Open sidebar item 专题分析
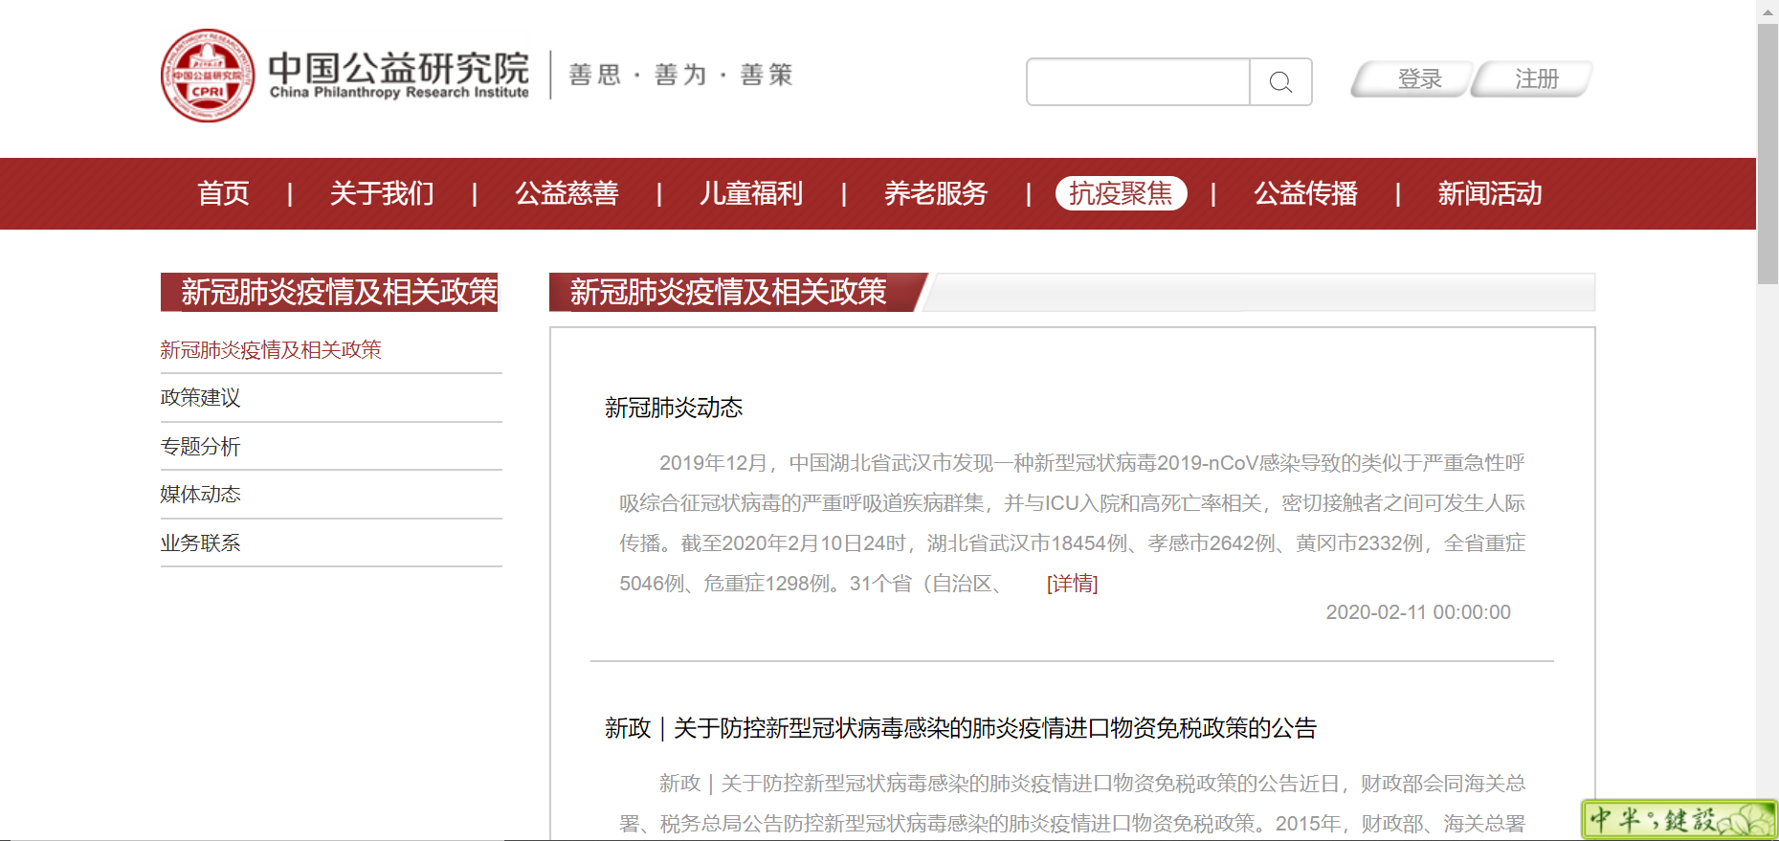 pyautogui.click(x=200, y=447)
